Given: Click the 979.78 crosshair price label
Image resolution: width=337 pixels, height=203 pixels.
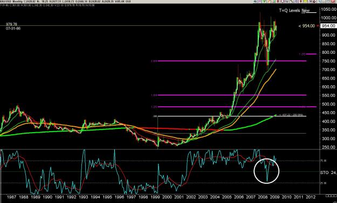Looking at the screenshot, I should pos(11,24).
